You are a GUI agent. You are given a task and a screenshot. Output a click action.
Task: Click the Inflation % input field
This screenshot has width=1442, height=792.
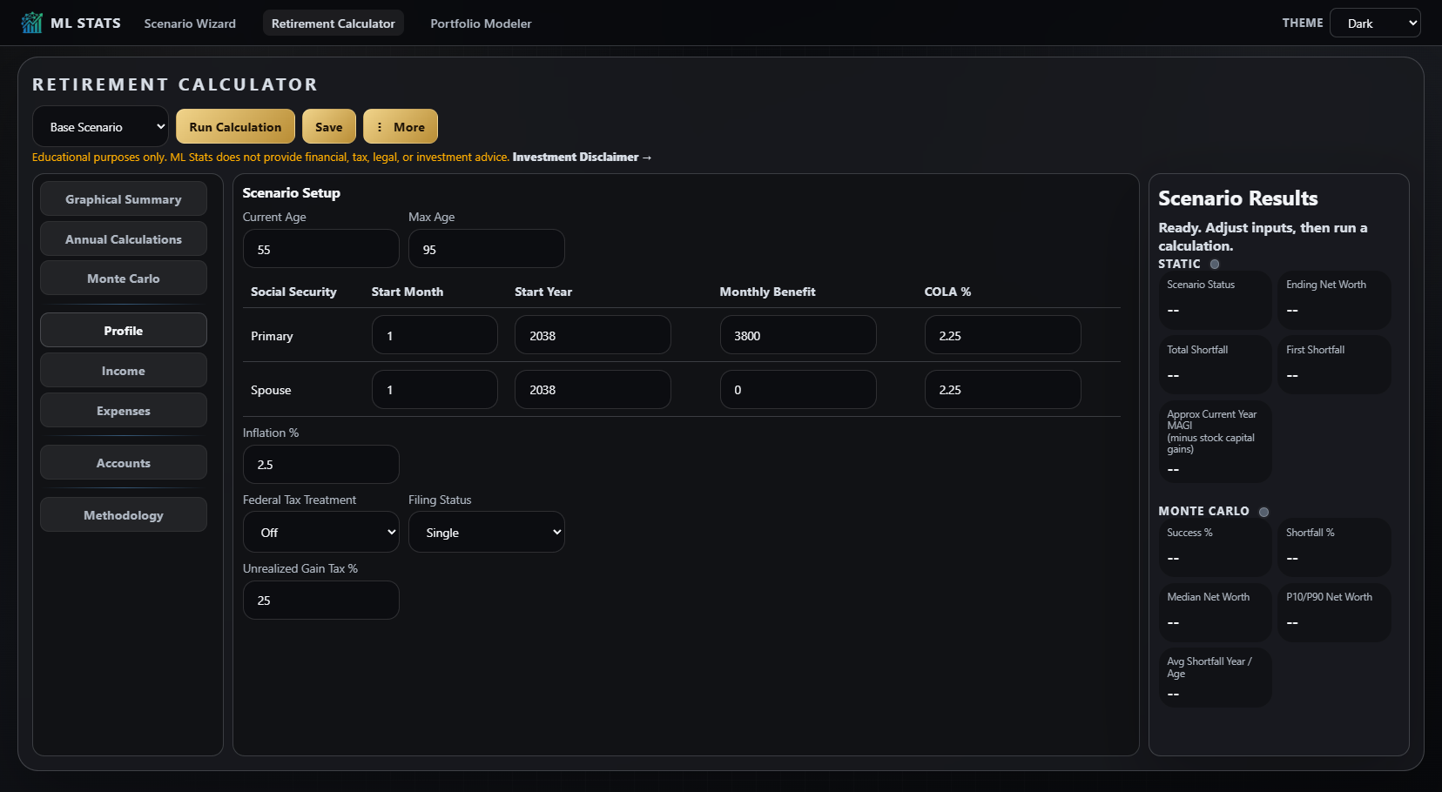coord(320,464)
